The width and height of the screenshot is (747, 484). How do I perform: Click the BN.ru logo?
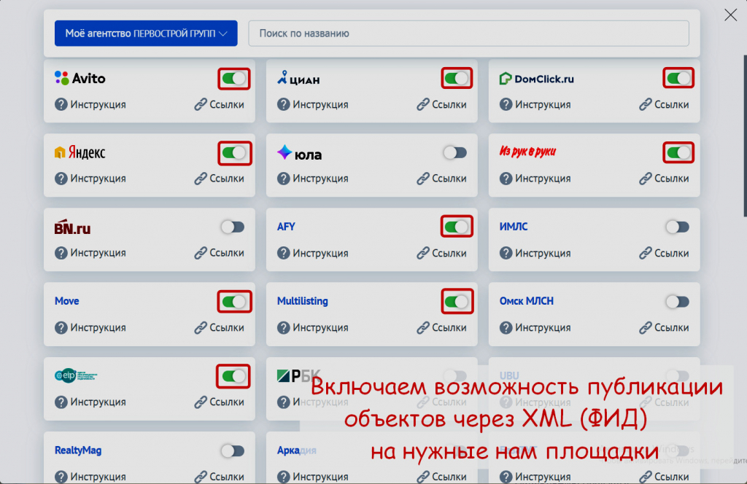click(72, 227)
